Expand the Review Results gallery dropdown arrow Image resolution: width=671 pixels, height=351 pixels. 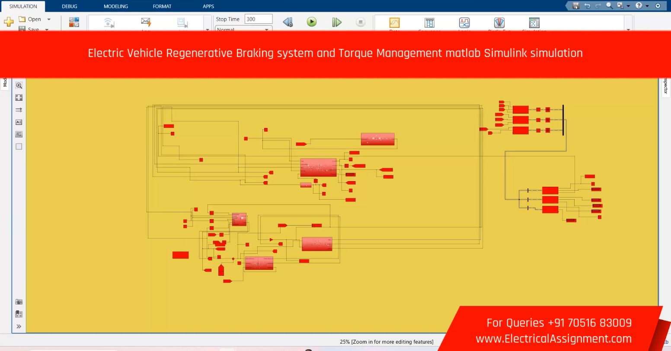[628, 29]
